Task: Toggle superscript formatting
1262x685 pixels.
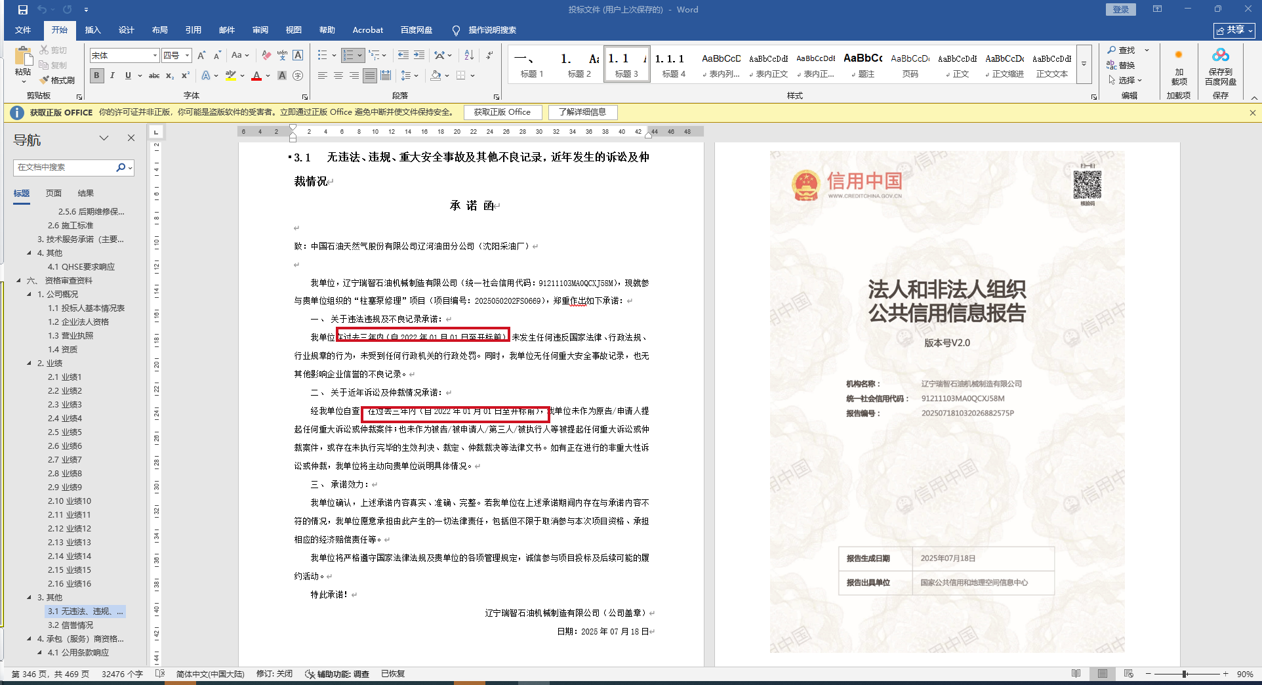Action: [186, 75]
